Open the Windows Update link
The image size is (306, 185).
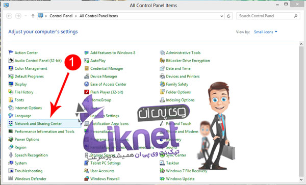[x=180, y=178]
